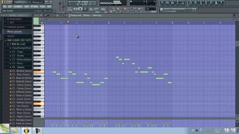Click the question mark help icon
The image size is (239, 134).
[x=221, y=3]
